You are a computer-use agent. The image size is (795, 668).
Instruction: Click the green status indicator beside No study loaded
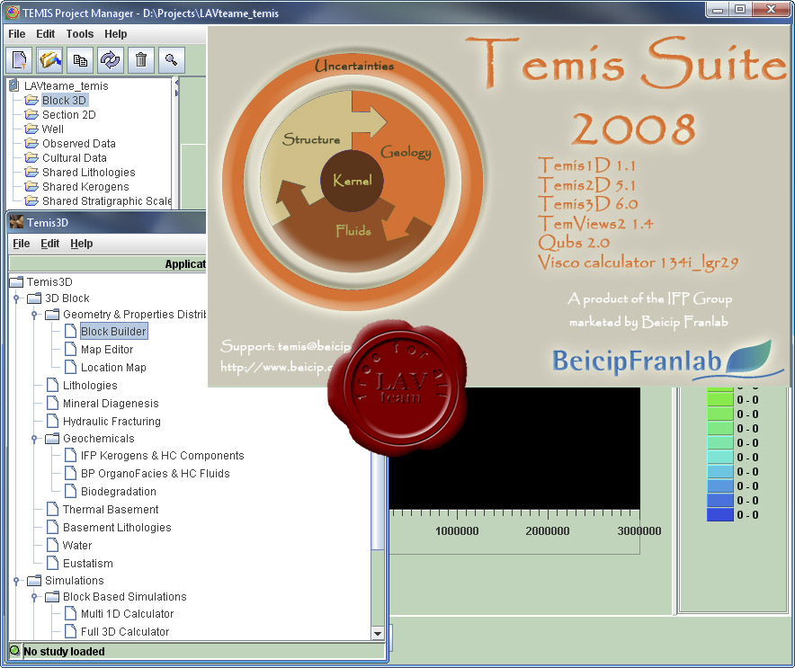click(x=14, y=650)
